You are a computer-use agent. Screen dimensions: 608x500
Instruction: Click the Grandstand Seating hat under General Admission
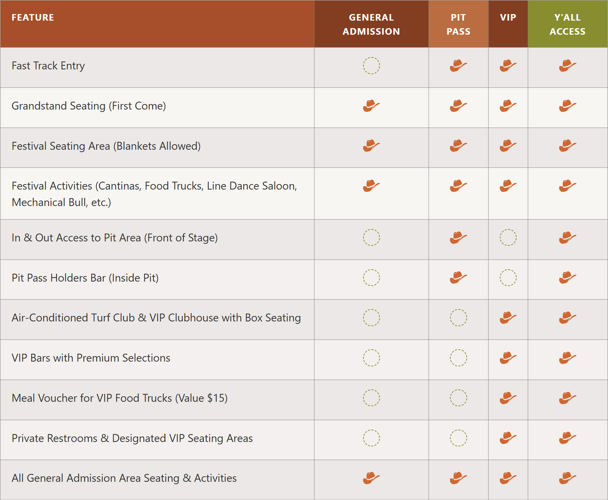click(371, 106)
